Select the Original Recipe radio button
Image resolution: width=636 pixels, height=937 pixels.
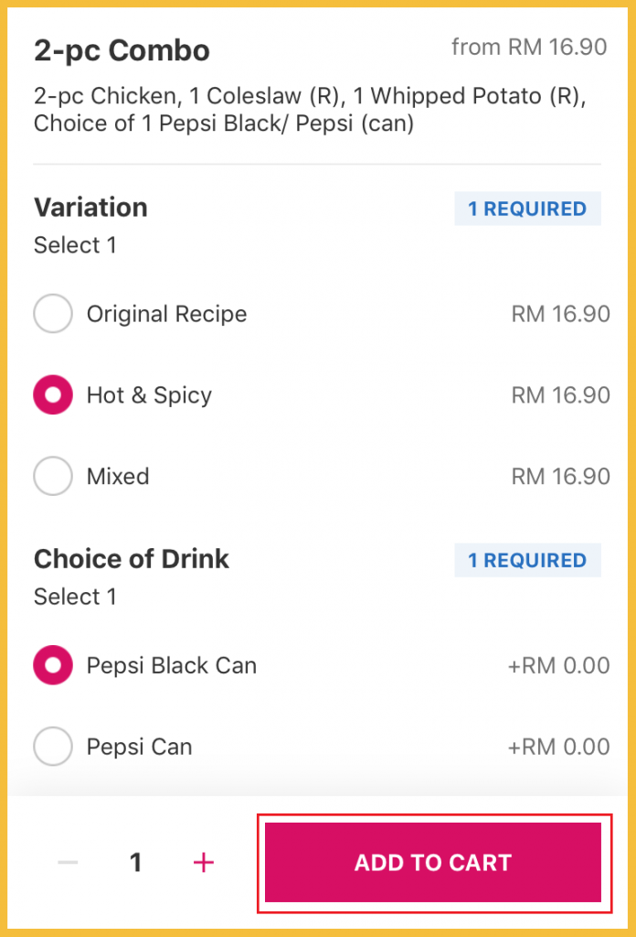click(53, 315)
